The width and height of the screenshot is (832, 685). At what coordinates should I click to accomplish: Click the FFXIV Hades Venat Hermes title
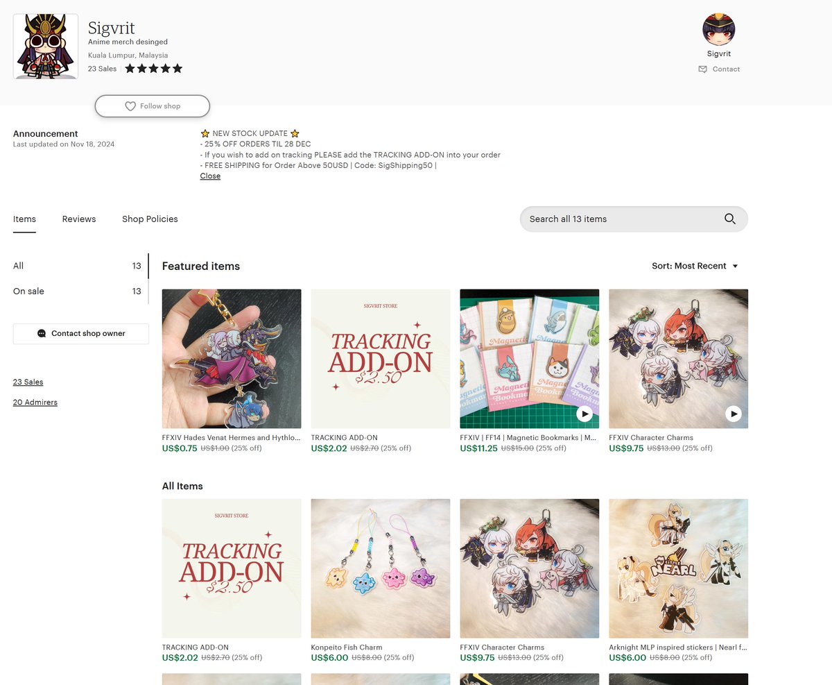pos(232,438)
